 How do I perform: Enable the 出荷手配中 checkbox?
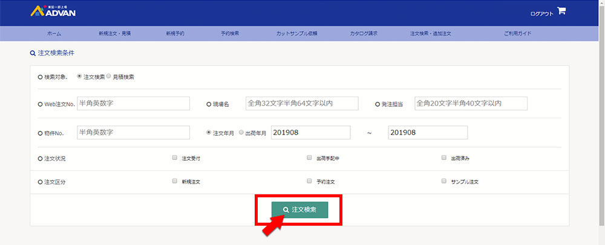point(309,158)
